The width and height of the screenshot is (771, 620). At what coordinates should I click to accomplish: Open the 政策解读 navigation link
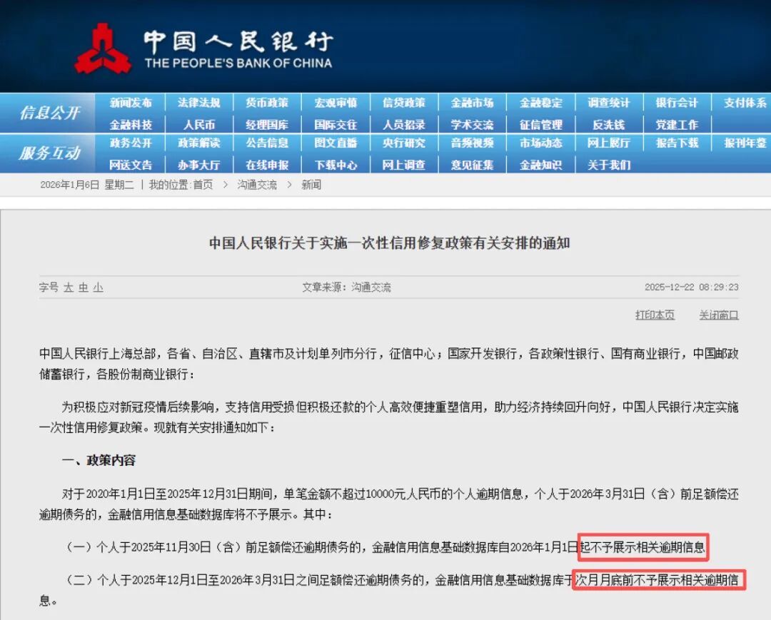click(198, 143)
